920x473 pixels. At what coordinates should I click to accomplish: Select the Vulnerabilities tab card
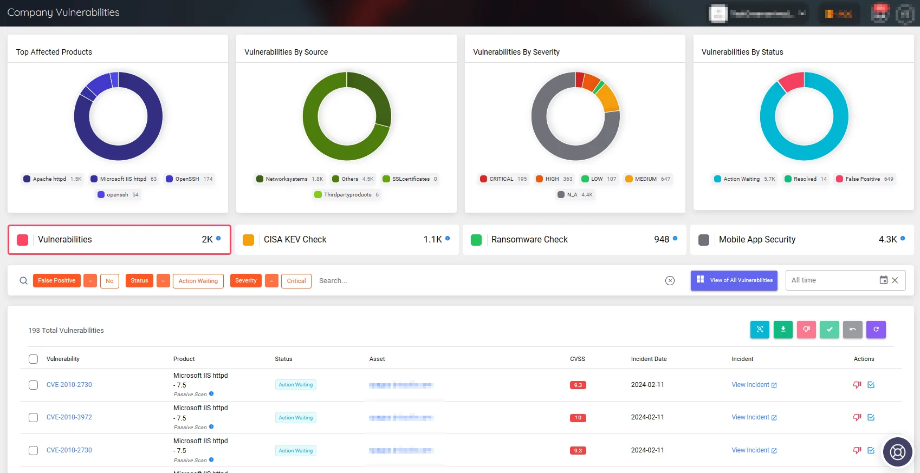pos(119,240)
